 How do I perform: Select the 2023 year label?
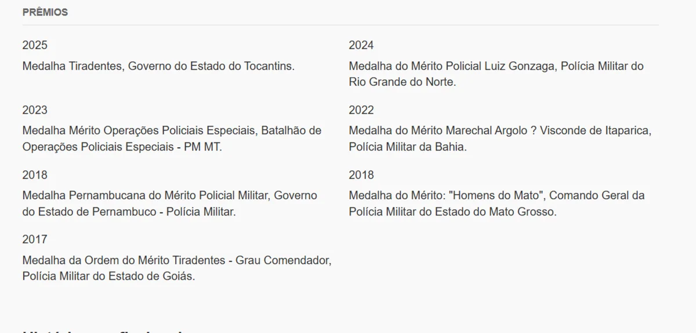point(35,110)
